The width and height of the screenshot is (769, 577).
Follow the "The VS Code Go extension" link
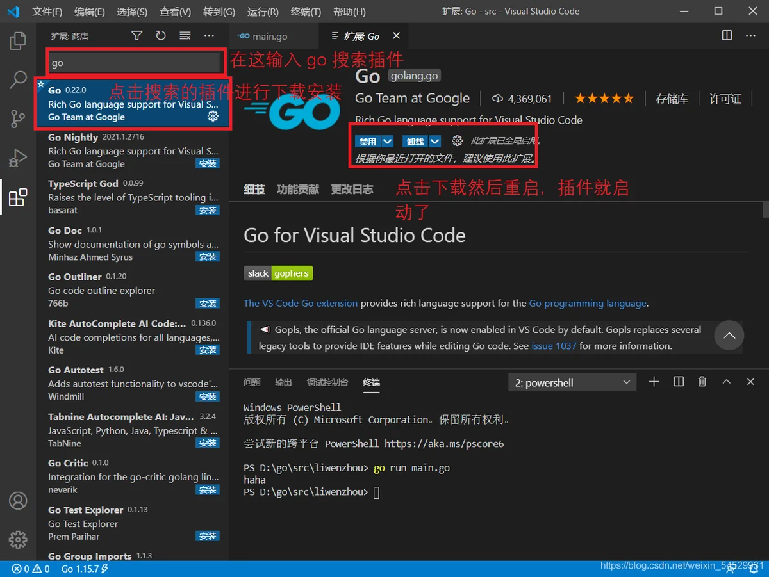pyautogui.click(x=301, y=304)
